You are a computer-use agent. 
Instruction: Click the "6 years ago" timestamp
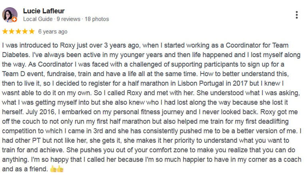click(x=53, y=31)
